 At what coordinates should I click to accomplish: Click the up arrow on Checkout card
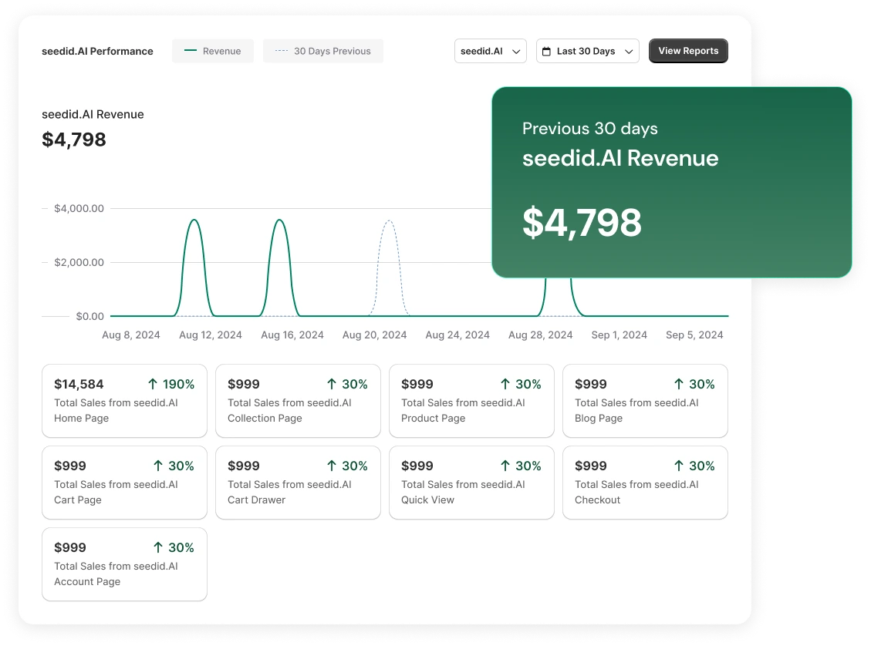pyautogui.click(x=679, y=466)
